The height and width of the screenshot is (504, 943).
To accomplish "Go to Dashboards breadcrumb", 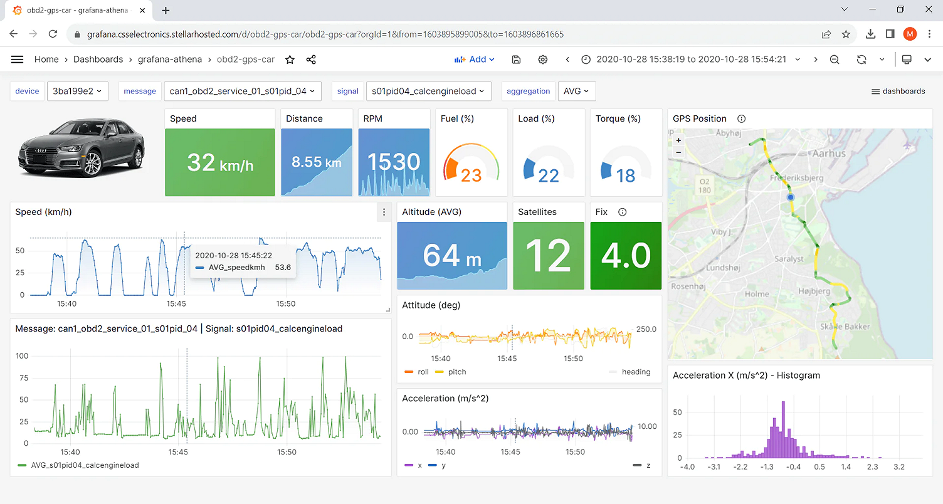I will pyautogui.click(x=98, y=60).
